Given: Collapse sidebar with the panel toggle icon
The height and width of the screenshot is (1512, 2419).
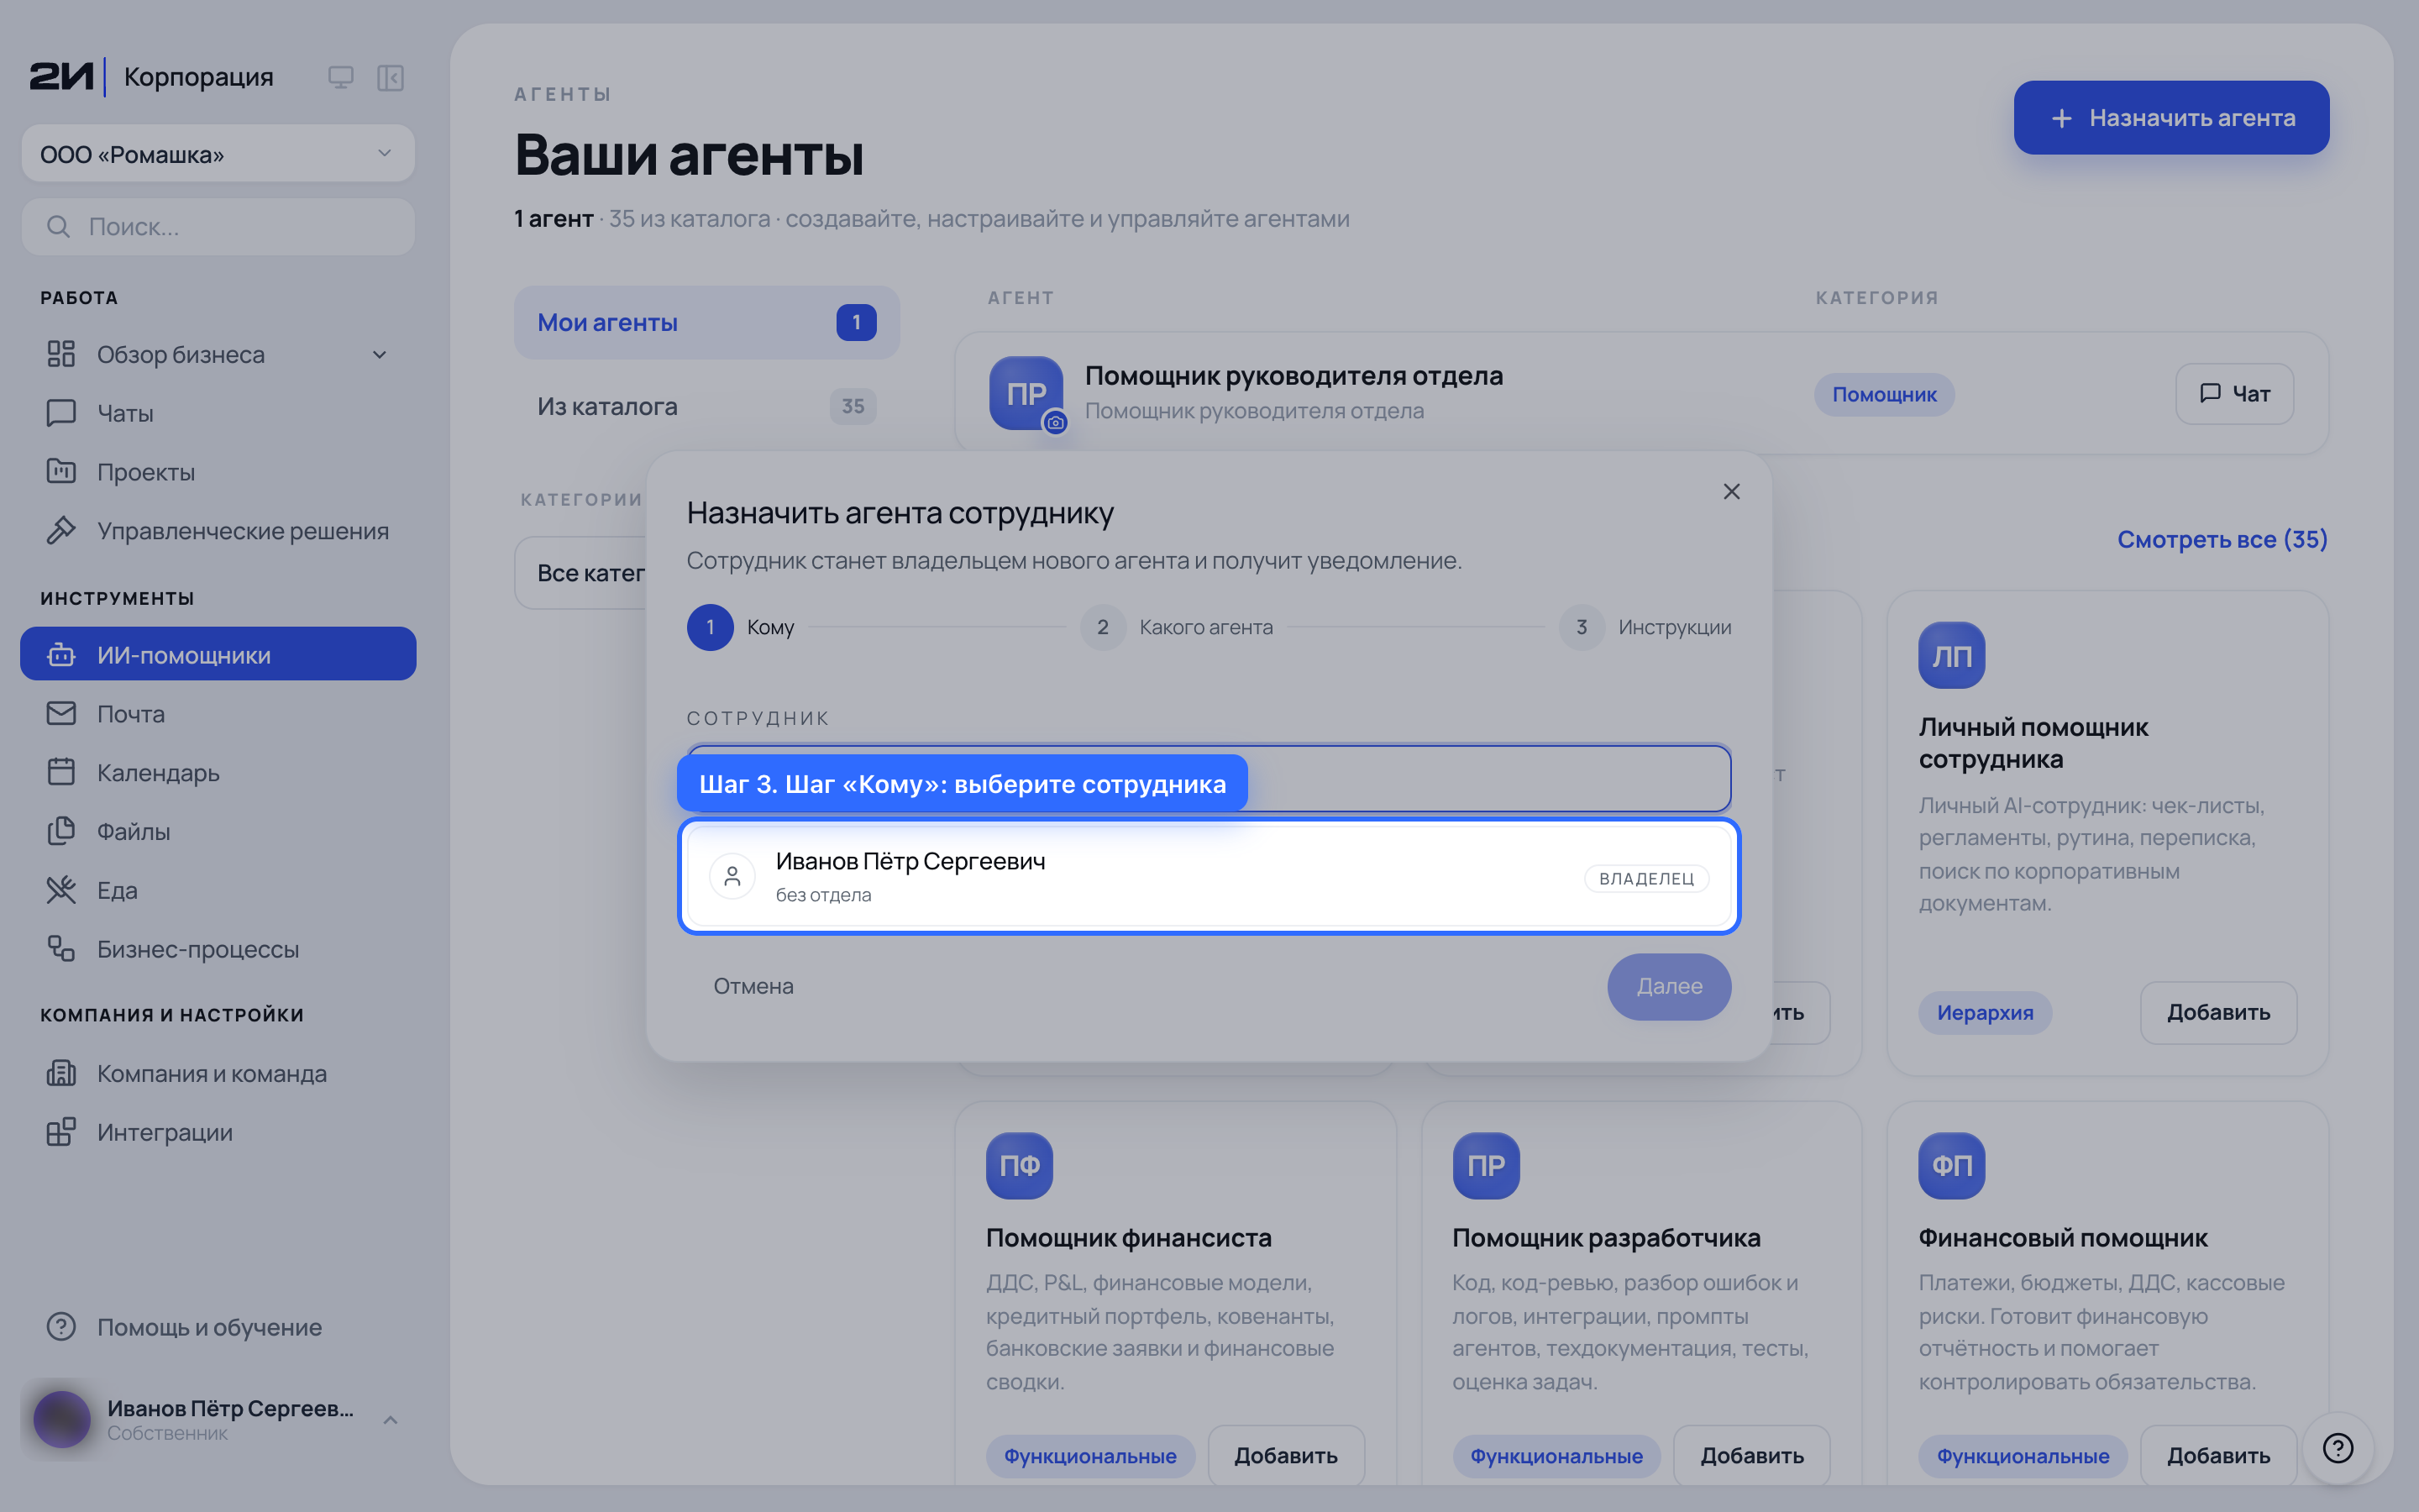Looking at the screenshot, I should coord(390,77).
